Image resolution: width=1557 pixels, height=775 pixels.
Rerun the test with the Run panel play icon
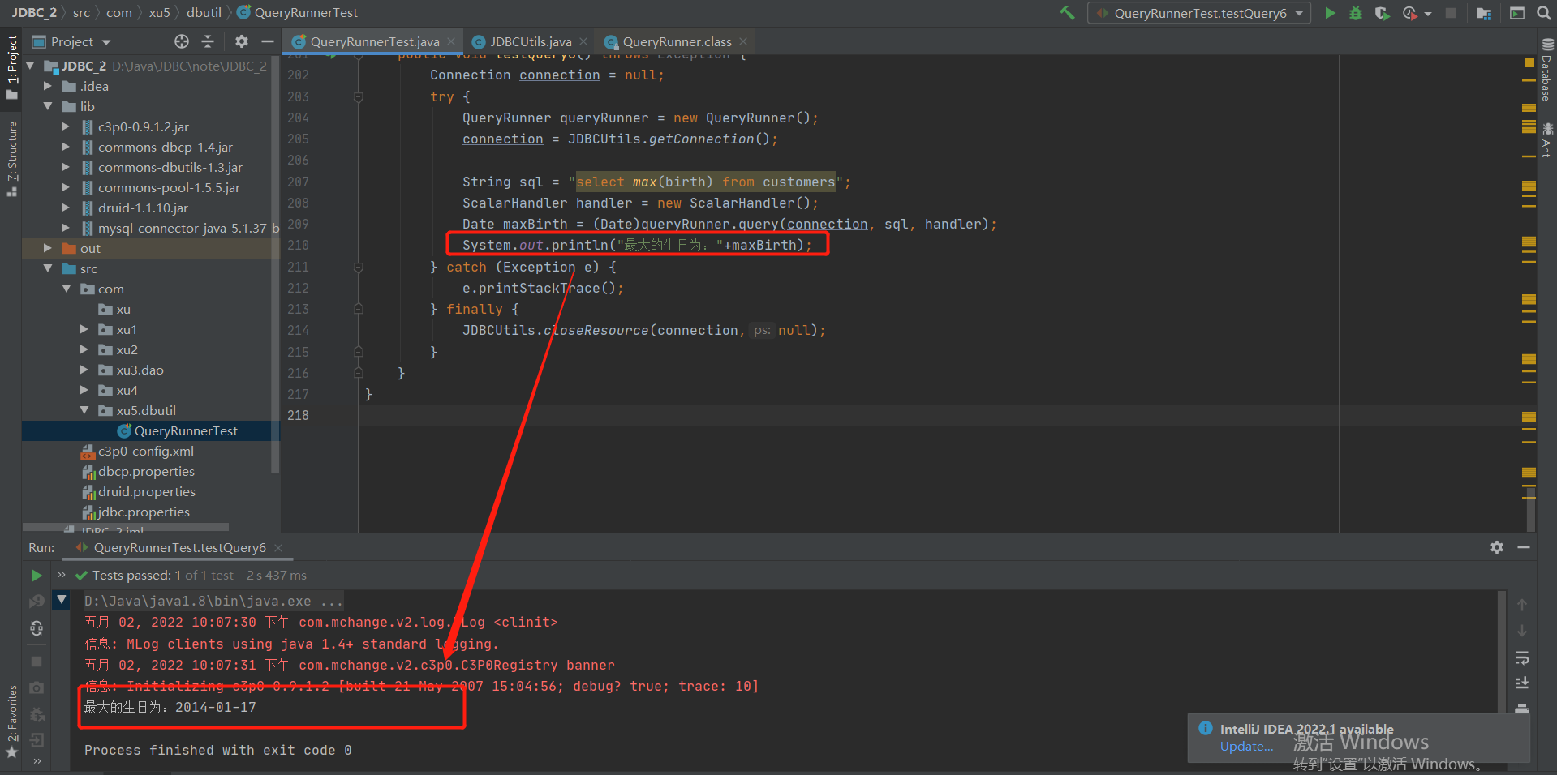(x=37, y=576)
